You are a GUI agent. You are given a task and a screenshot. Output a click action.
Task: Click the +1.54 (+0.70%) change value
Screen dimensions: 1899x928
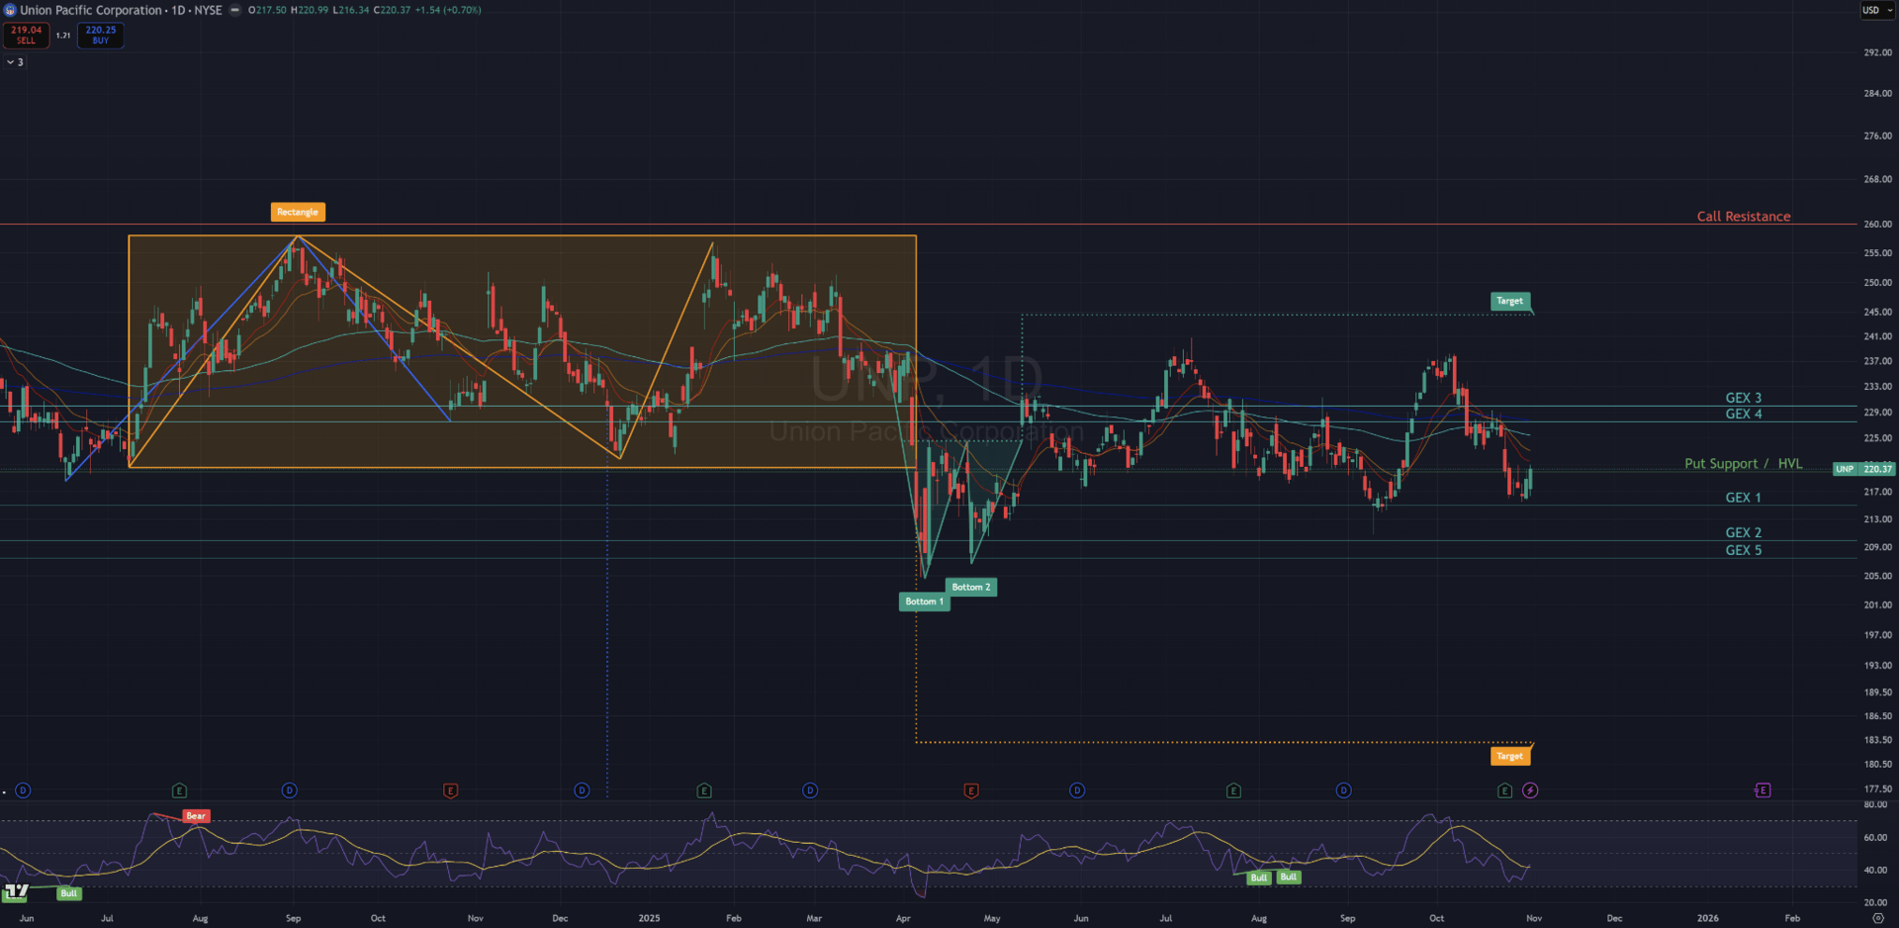[448, 10]
